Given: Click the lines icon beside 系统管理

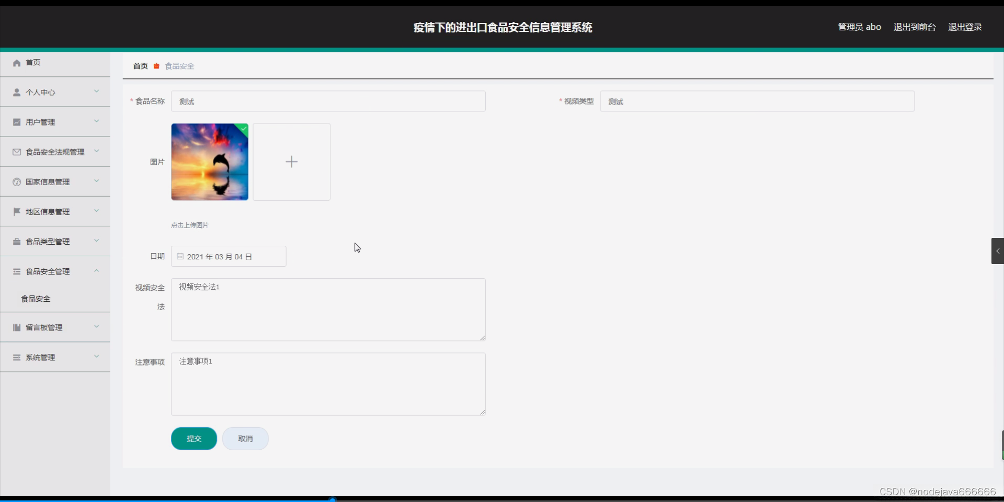Looking at the screenshot, I should tap(17, 358).
